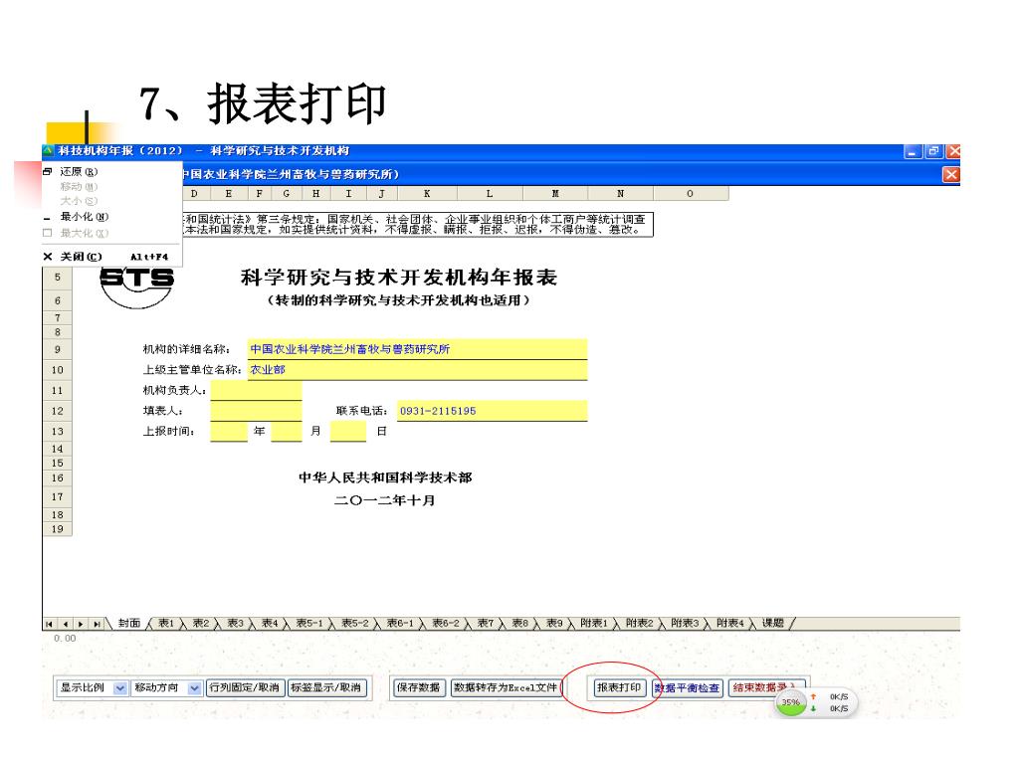
Task: Switch to the 封面 sheet tab
Action: tap(129, 623)
